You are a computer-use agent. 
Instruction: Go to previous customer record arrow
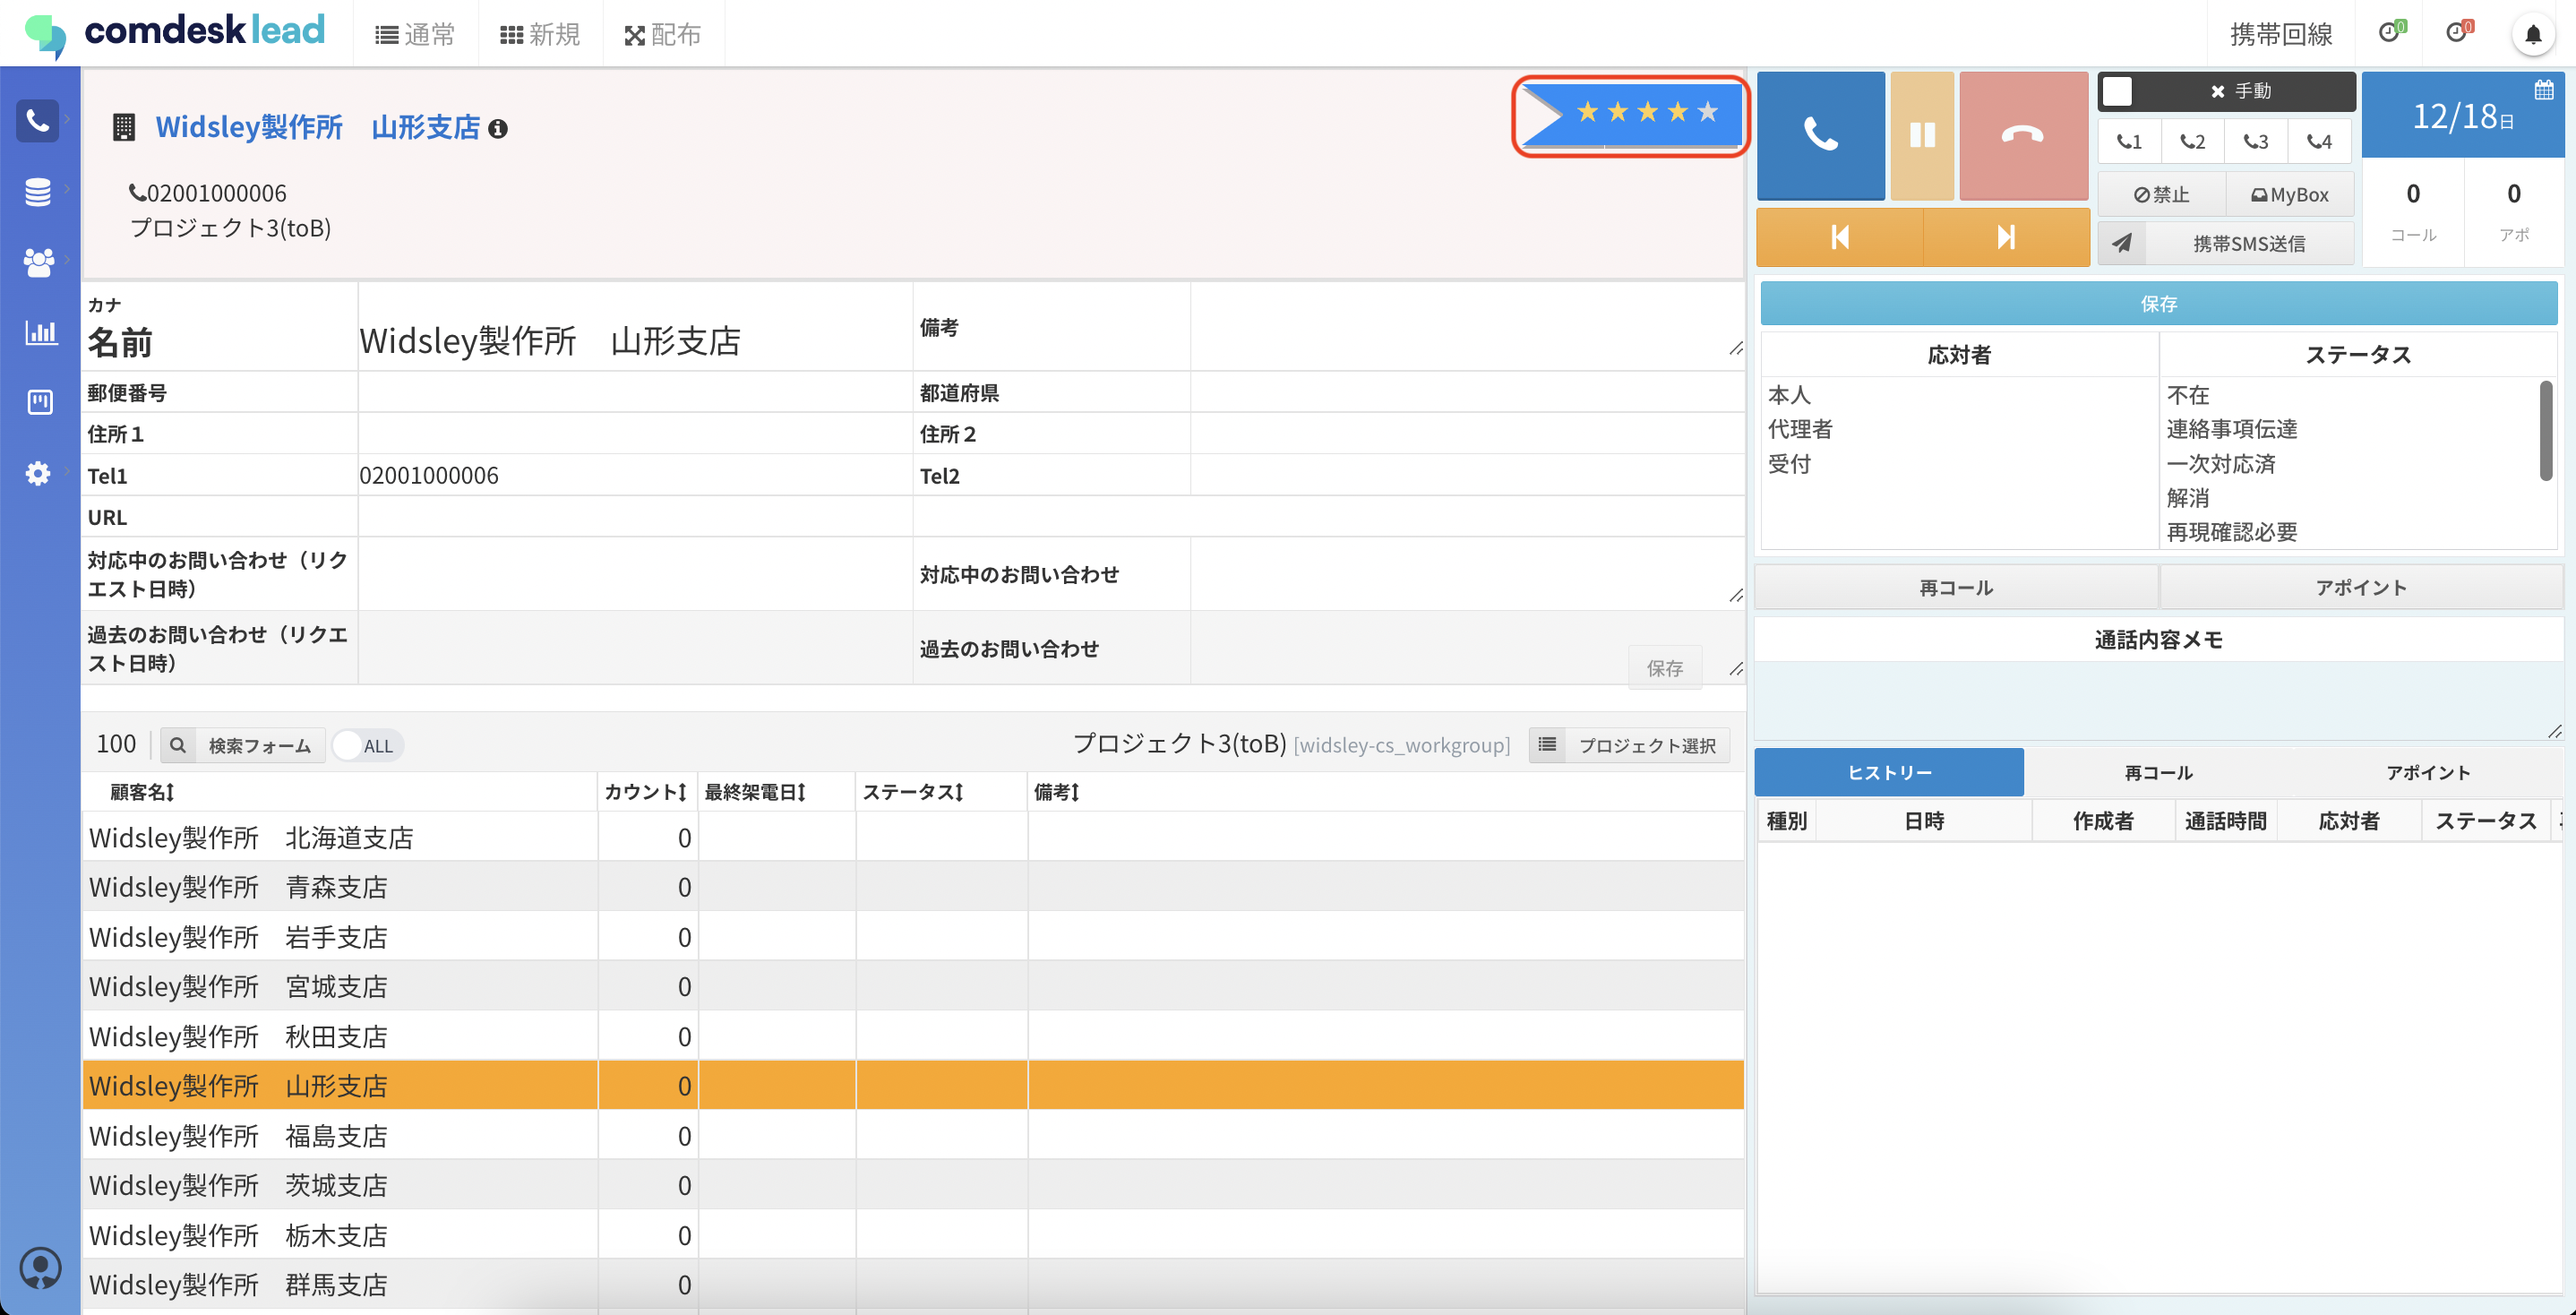(x=1839, y=237)
